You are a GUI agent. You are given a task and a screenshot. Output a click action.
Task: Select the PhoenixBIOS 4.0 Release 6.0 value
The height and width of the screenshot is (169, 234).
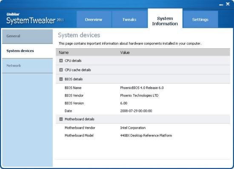coord(142,88)
